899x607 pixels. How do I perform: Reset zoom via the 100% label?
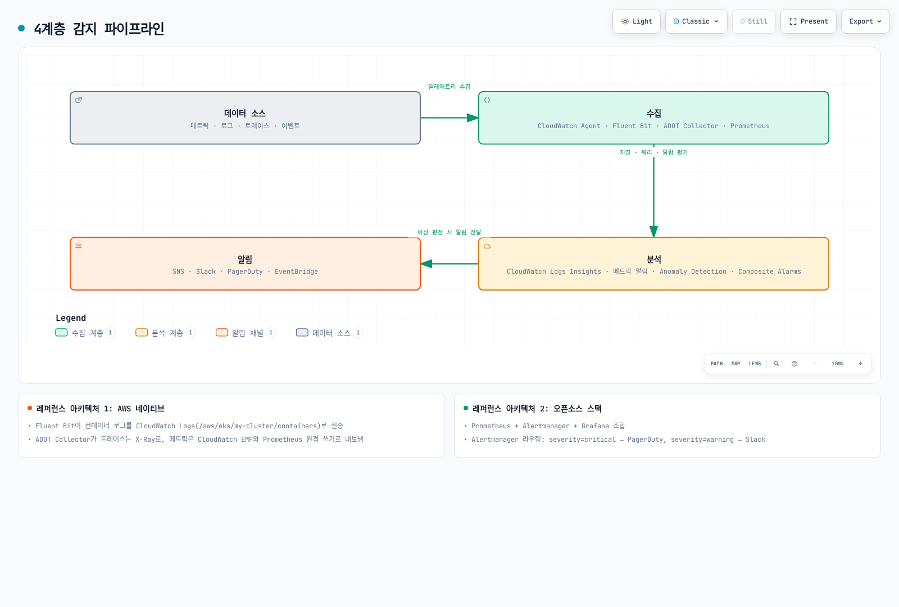click(x=838, y=364)
